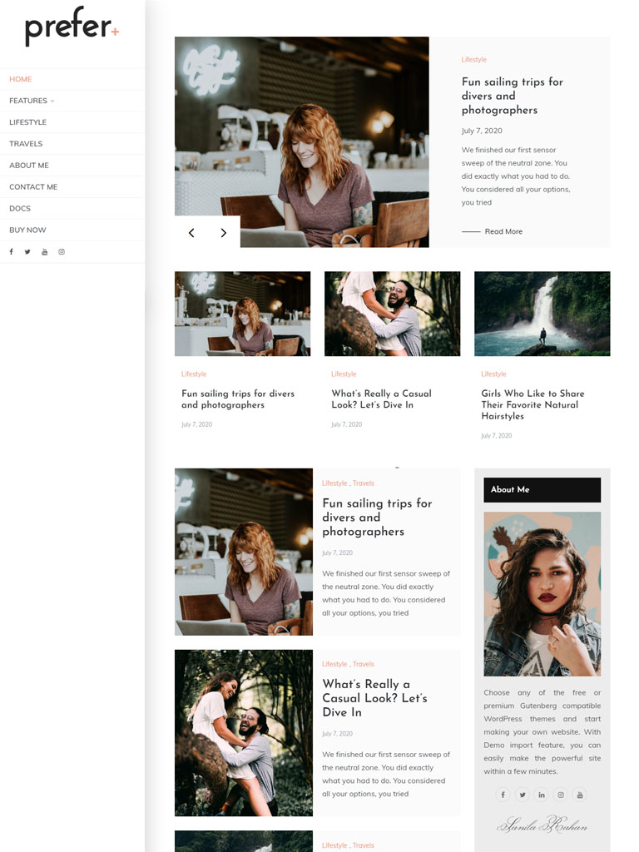This screenshot has height=852, width=639.
Task: Open the waterfall post thumbnail
Action: (x=542, y=314)
